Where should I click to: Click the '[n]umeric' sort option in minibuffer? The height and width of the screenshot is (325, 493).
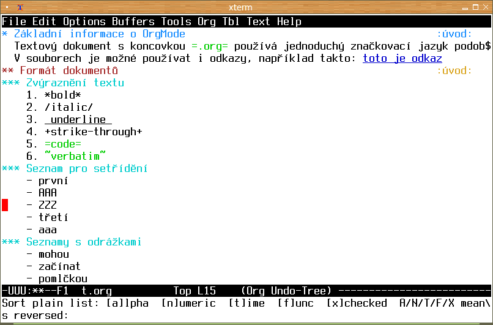tap(188, 304)
